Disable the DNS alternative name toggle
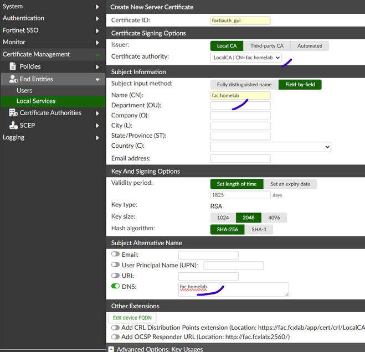 click(116, 286)
